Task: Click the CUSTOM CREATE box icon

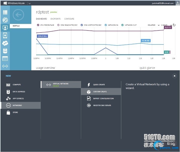Action: (89, 92)
